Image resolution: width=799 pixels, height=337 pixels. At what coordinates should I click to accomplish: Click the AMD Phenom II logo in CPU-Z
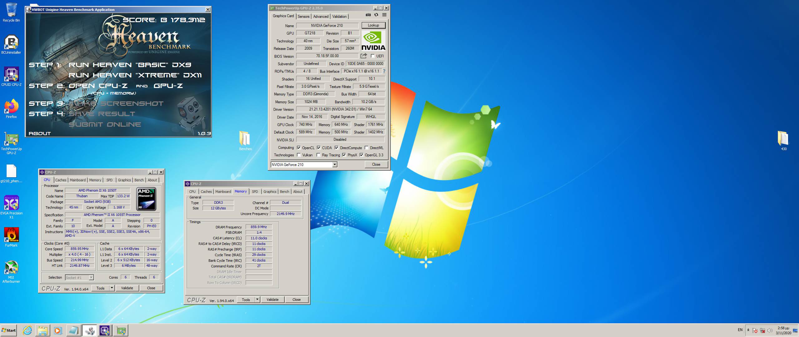click(x=146, y=199)
